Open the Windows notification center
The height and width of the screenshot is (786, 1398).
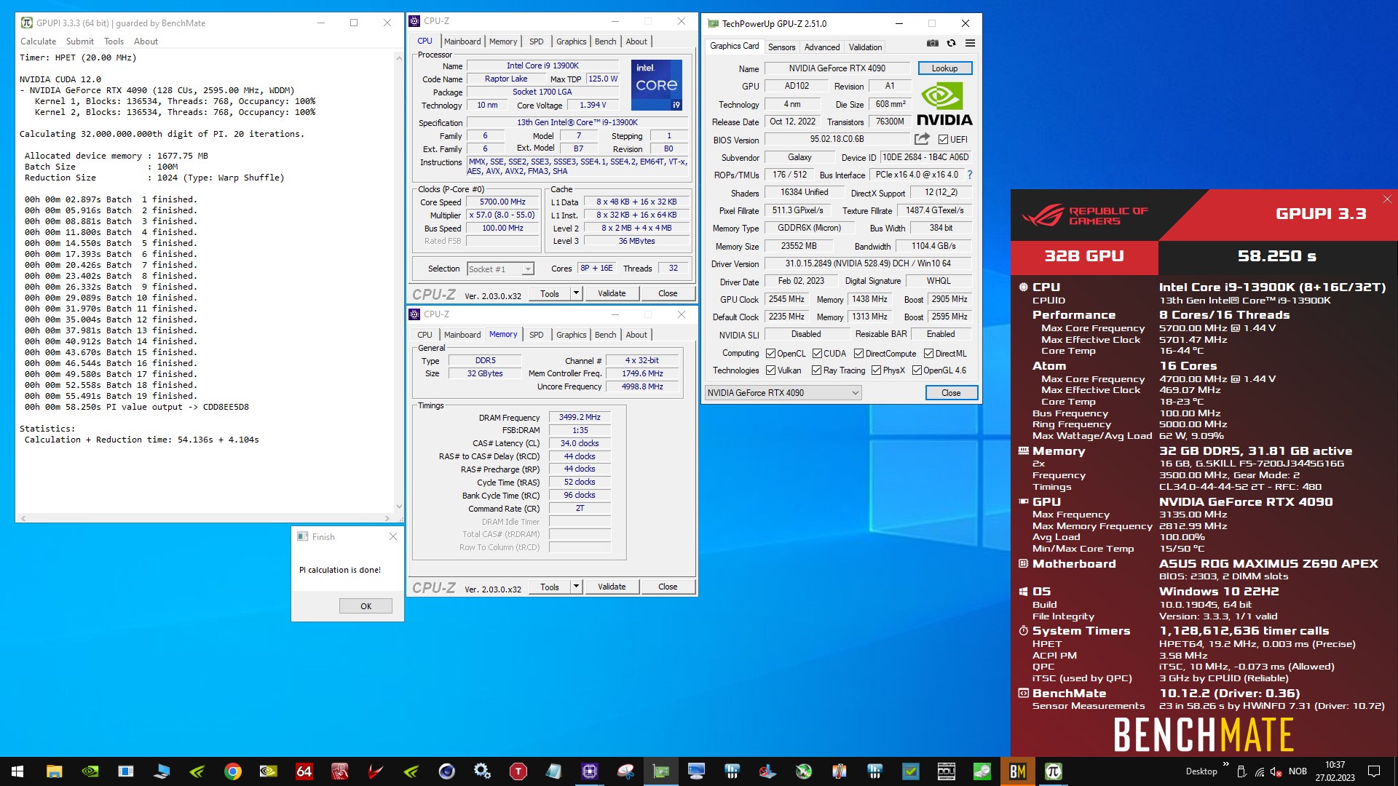click(x=1374, y=771)
